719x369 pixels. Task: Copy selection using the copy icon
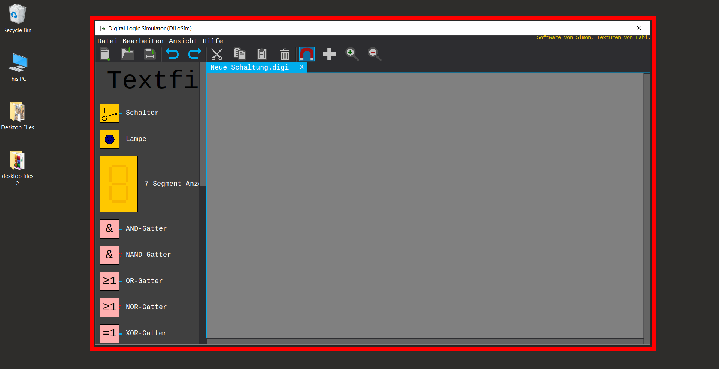click(239, 54)
